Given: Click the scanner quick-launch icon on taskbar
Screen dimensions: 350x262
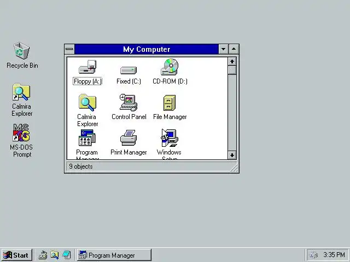Looking at the screenshot, I should pos(43,255).
